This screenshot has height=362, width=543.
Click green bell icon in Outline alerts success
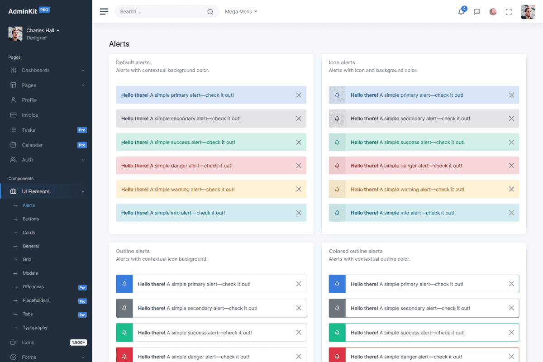pos(124,333)
